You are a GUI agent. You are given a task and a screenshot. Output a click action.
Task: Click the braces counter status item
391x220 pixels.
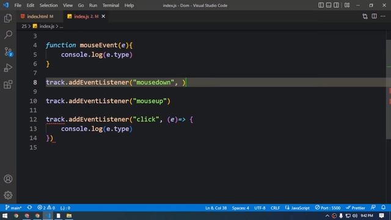coord(65,208)
